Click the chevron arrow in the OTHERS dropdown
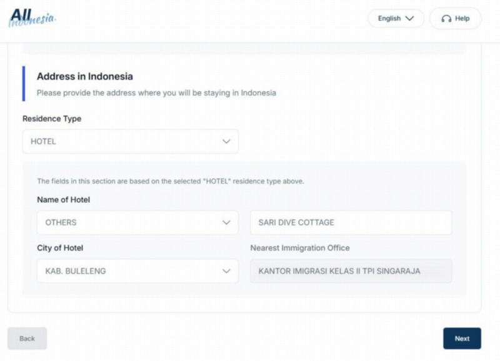Viewport: 500px width, 361px height. (x=226, y=222)
